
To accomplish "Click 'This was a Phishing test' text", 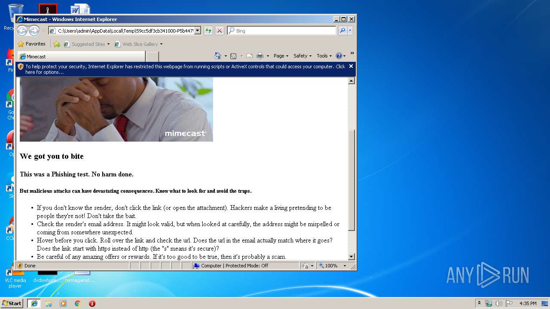I will [x=77, y=174].
